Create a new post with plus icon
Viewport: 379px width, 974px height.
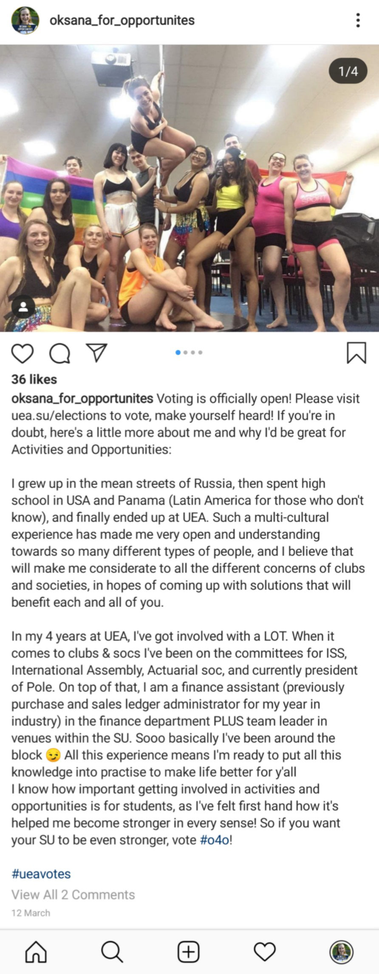pos(188,951)
